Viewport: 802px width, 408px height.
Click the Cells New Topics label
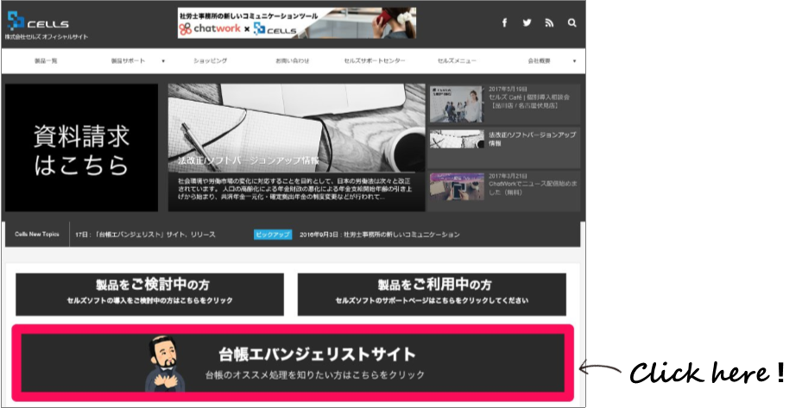coord(37,234)
